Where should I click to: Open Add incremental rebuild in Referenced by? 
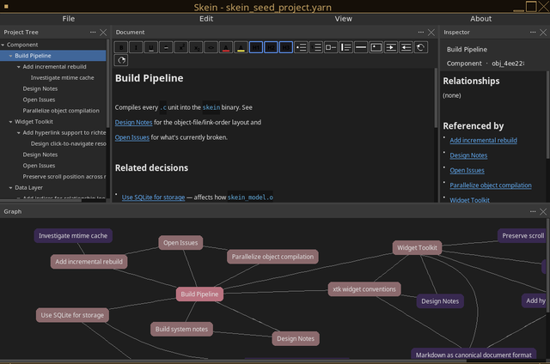pyautogui.click(x=483, y=140)
